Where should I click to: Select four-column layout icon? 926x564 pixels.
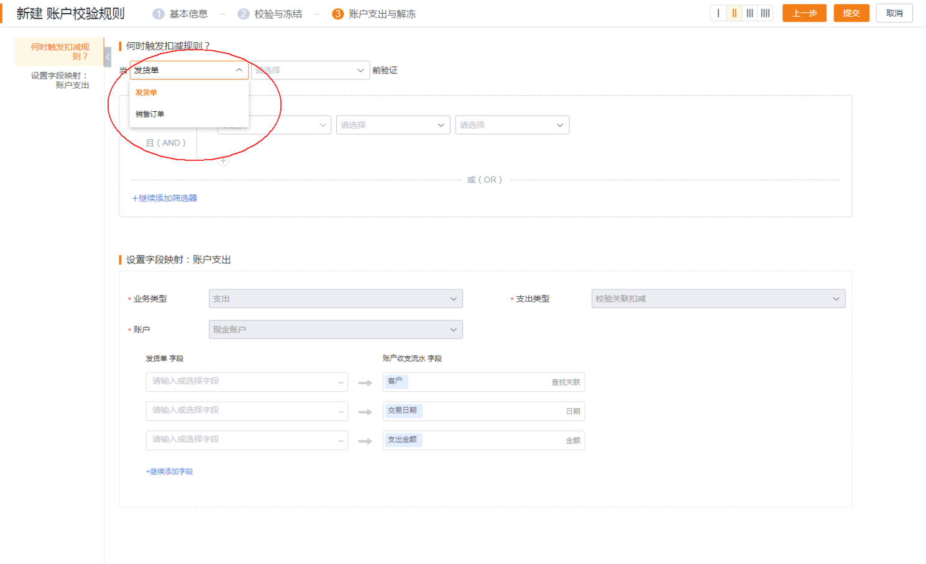coord(765,13)
